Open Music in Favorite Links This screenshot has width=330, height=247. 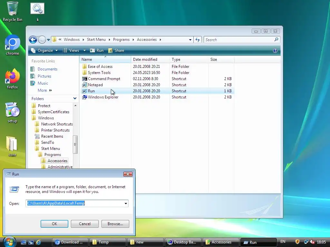(43, 83)
